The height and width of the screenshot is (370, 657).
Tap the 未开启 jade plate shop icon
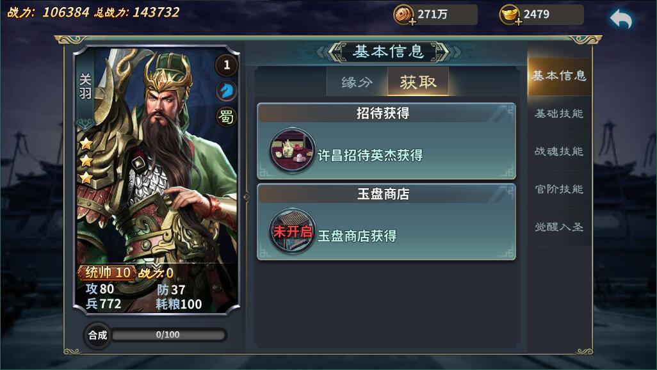click(x=291, y=231)
